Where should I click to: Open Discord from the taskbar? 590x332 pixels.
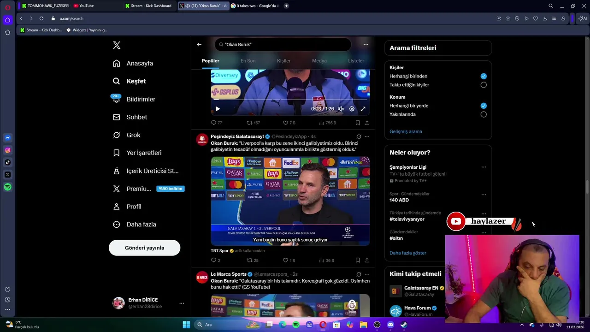coord(391,325)
